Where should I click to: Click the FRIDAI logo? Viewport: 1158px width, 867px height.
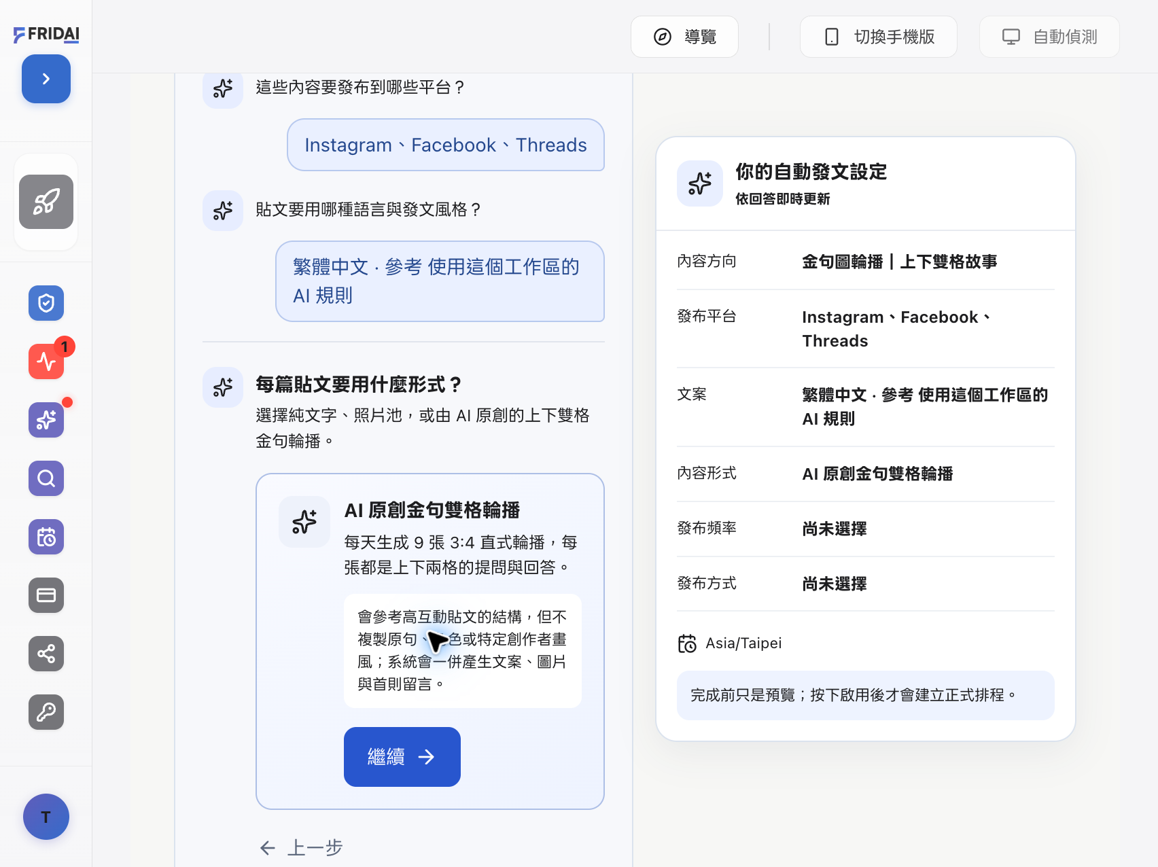coord(46,34)
